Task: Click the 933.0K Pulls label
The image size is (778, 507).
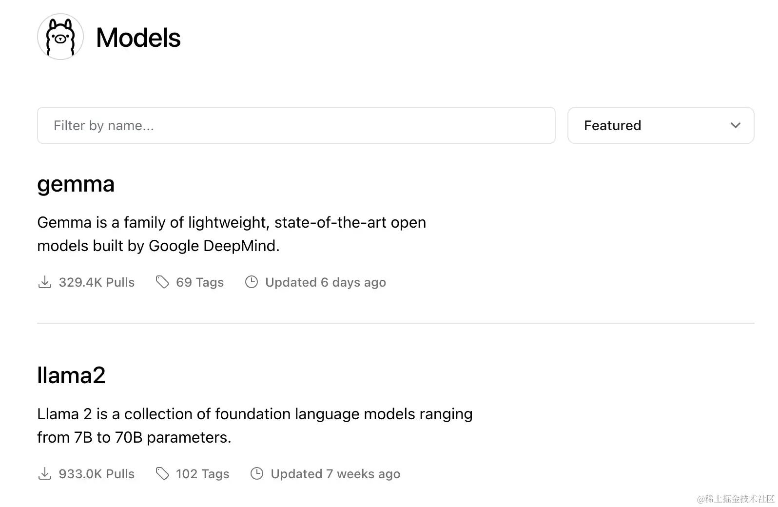Action: (97, 474)
